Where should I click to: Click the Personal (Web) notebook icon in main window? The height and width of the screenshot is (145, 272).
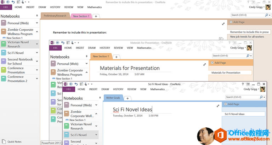(4, 23)
